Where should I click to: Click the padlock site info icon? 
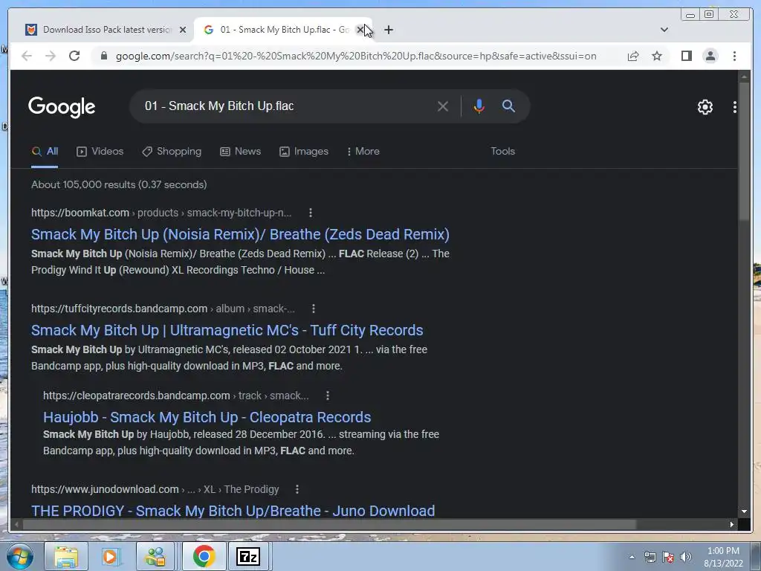(x=103, y=56)
